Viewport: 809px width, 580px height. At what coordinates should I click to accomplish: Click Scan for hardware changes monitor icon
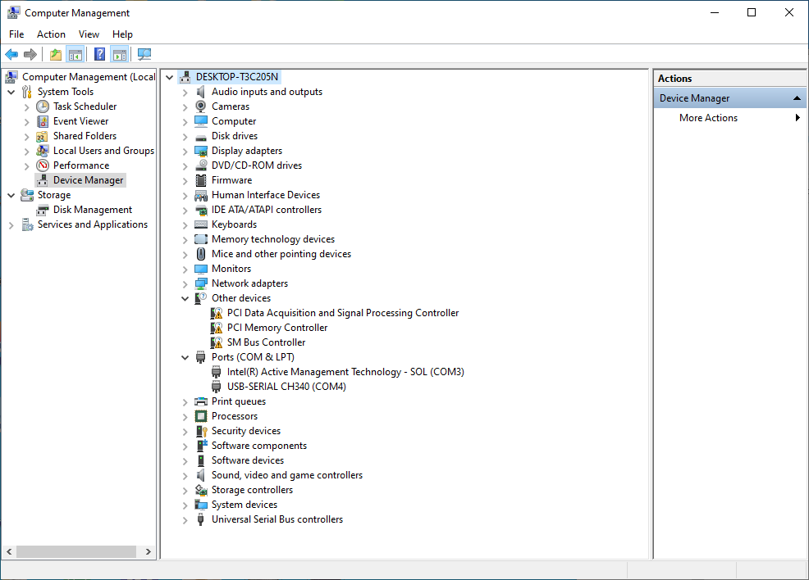pyautogui.click(x=144, y=54)
